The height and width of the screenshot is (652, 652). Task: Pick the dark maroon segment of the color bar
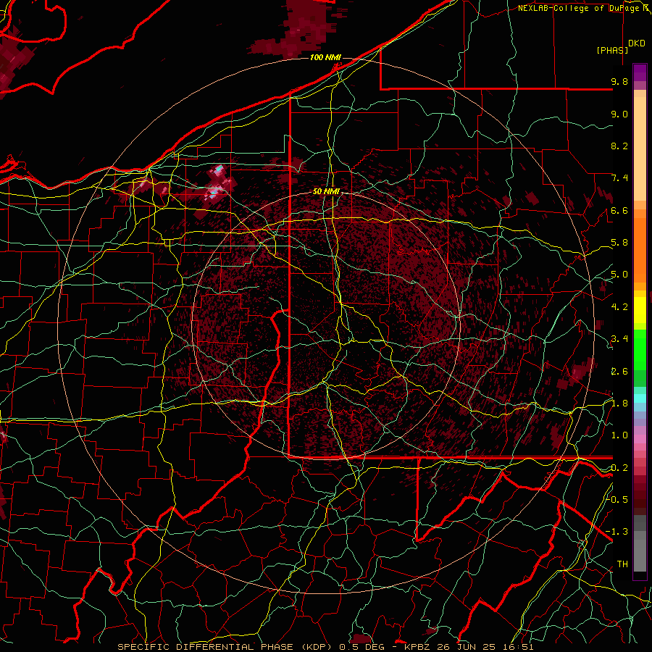tap(640, 495)
